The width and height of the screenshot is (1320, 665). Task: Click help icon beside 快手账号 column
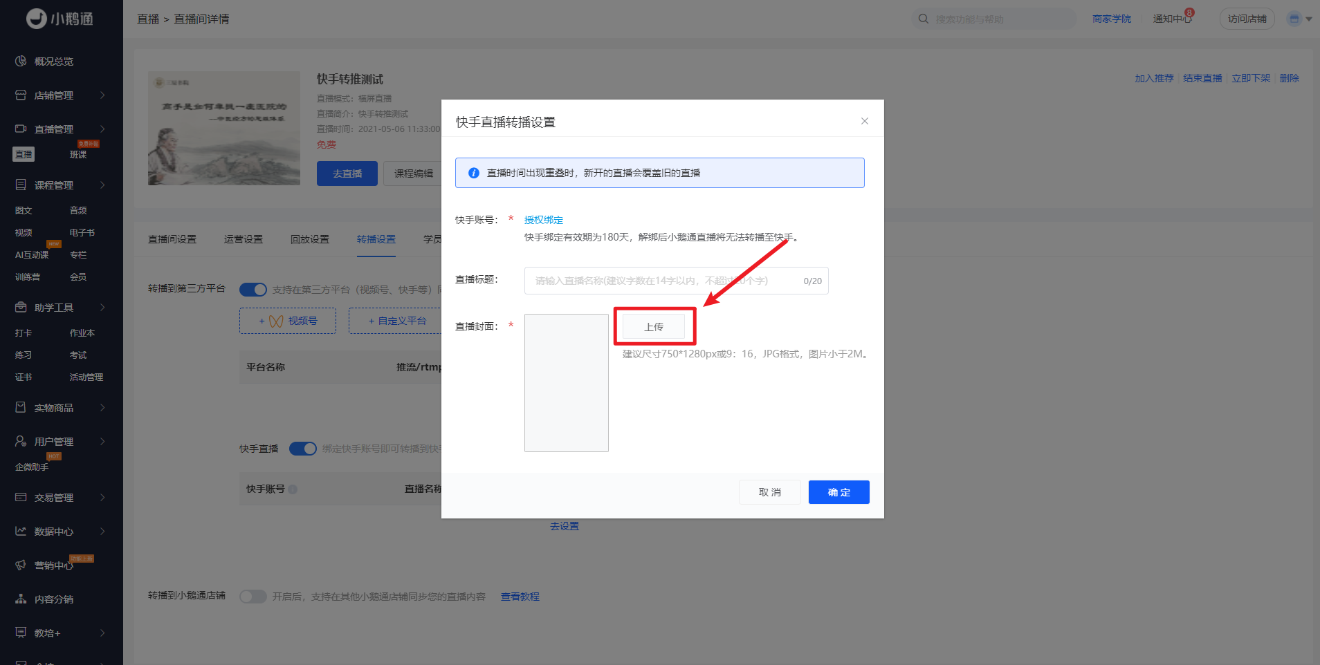(293, 489)
